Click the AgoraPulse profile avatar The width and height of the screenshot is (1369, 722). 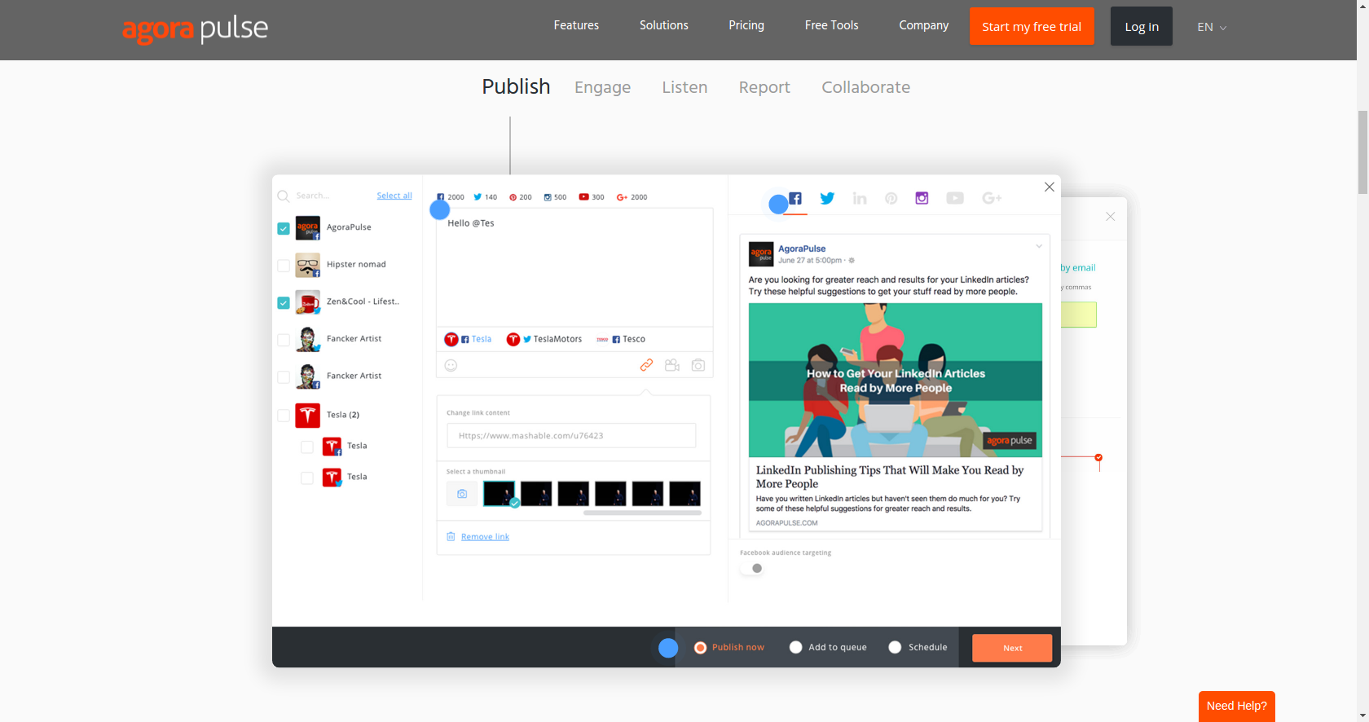307,227
